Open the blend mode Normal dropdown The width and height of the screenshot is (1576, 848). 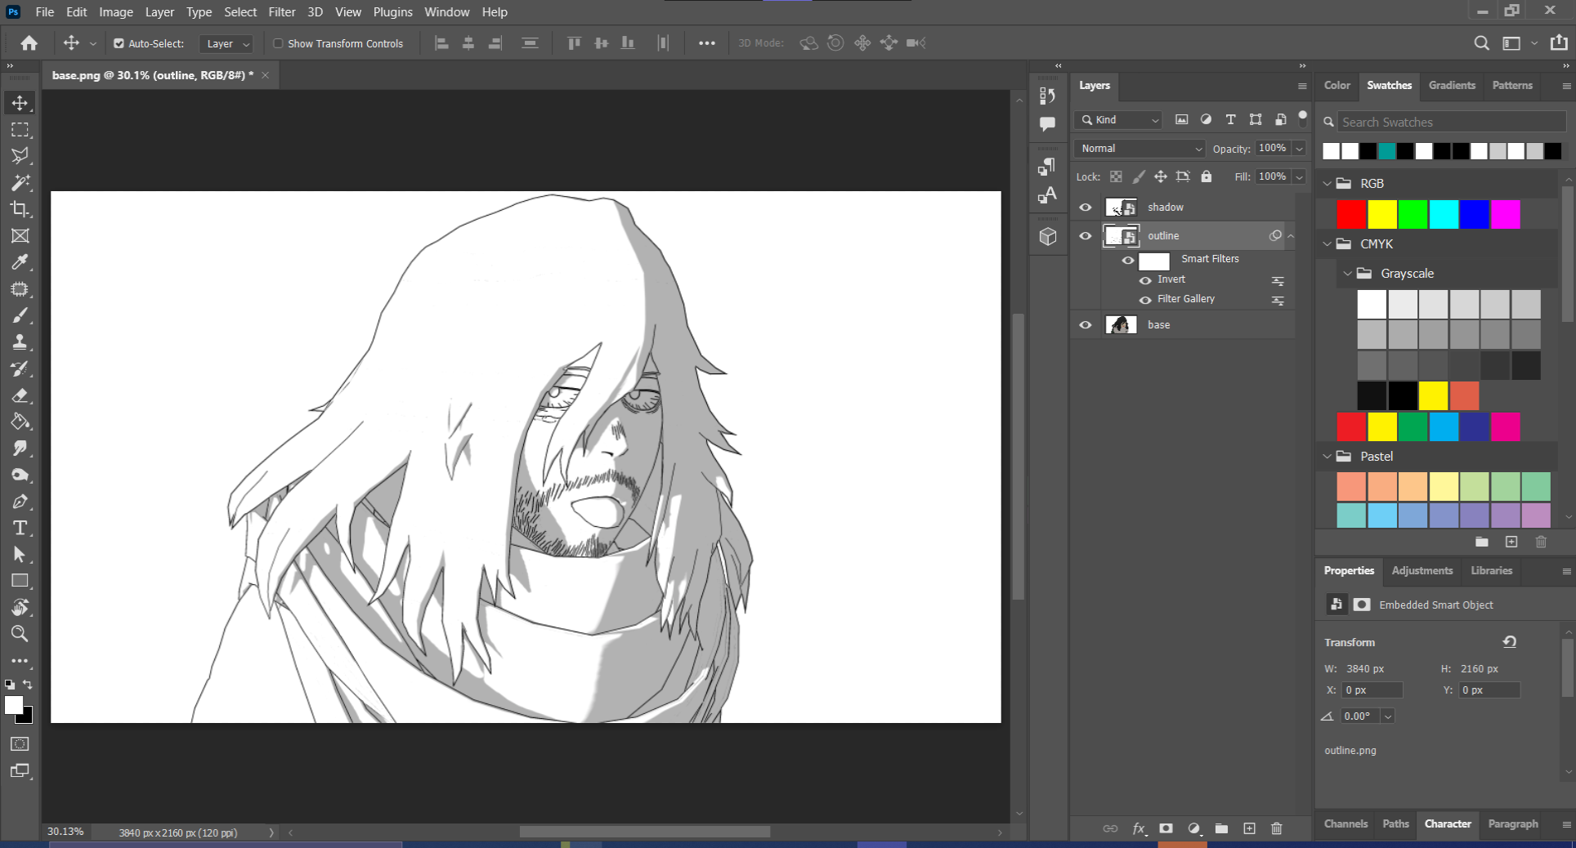point(1139,149)
